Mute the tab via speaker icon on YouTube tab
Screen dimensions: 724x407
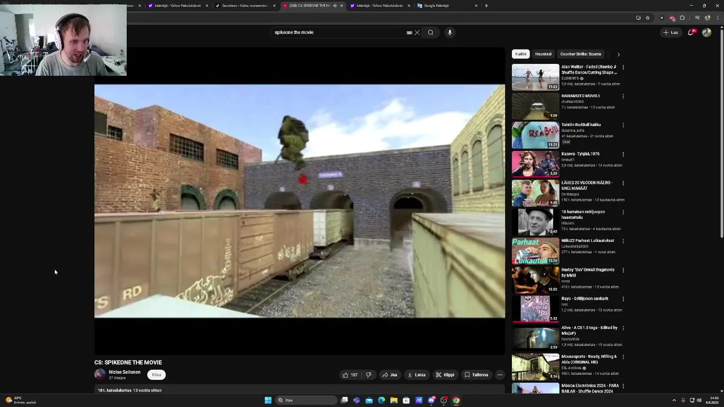334,6
